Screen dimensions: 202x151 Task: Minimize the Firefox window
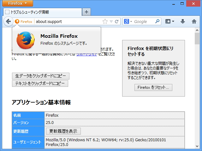tap(174, 4)
